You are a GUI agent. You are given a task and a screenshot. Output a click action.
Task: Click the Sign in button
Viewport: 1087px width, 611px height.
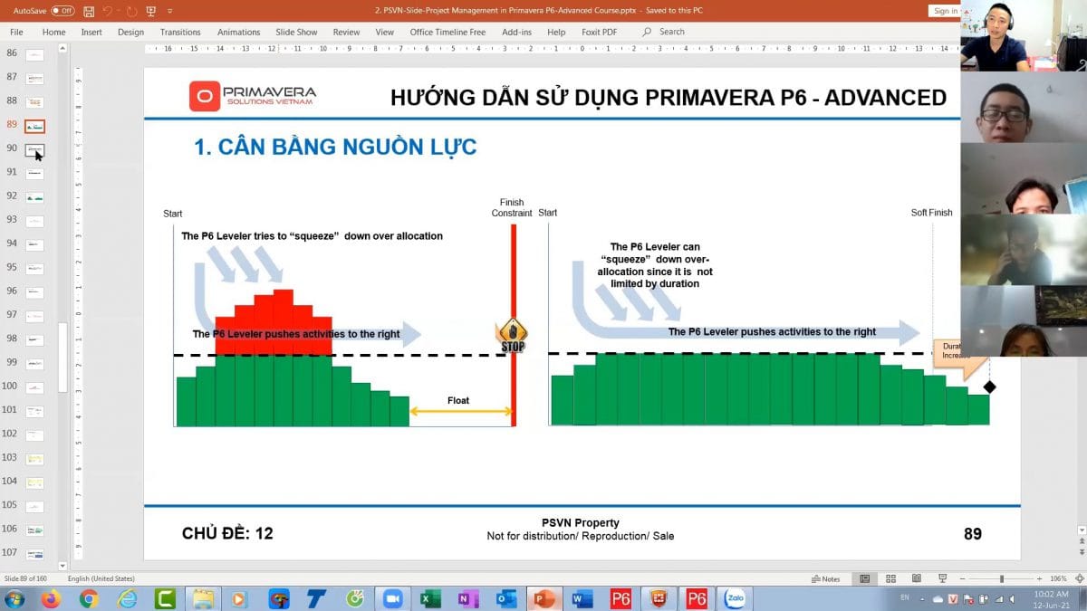(946, 11)
